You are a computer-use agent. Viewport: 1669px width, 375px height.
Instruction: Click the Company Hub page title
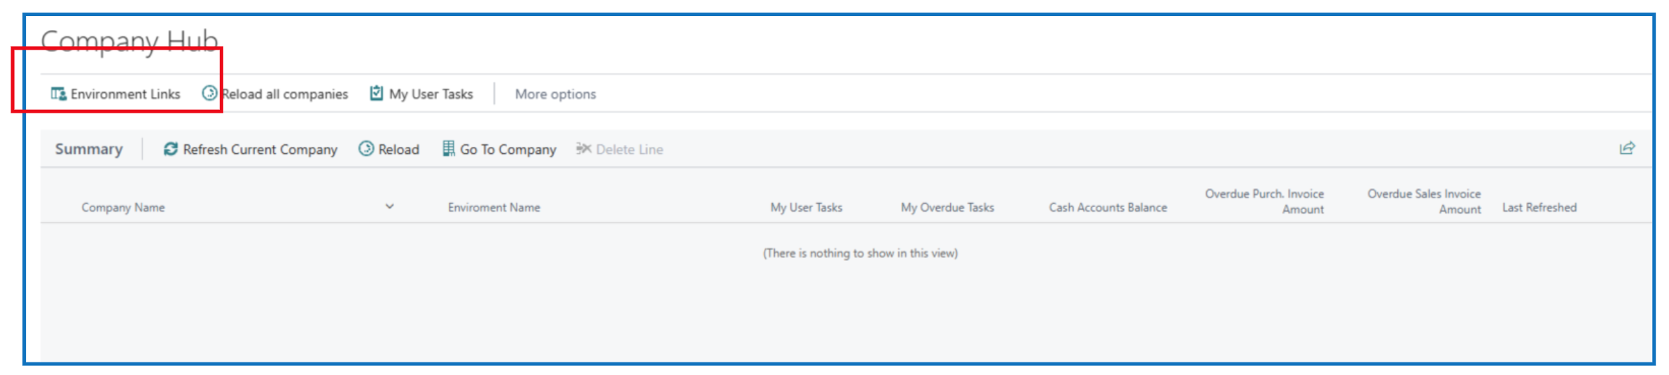130,41
